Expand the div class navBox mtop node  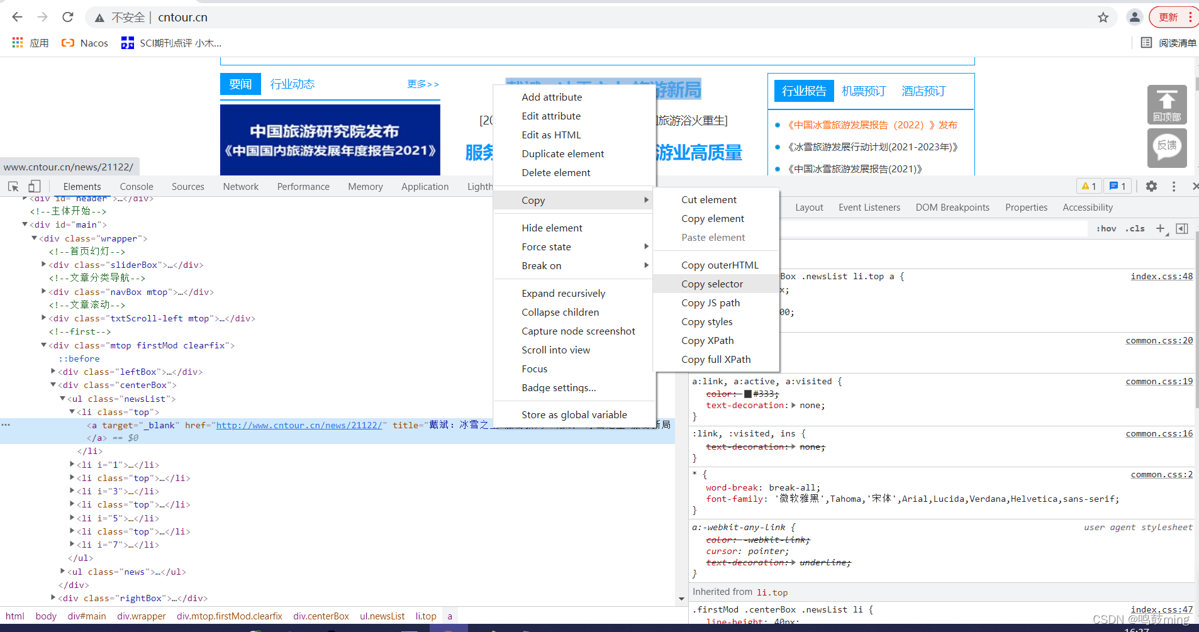coord(43,292)
